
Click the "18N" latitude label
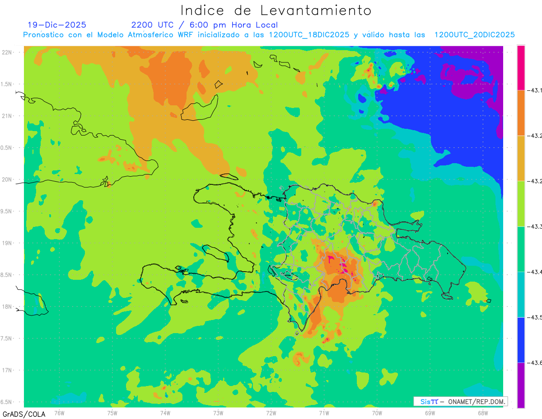click(7, 307)
